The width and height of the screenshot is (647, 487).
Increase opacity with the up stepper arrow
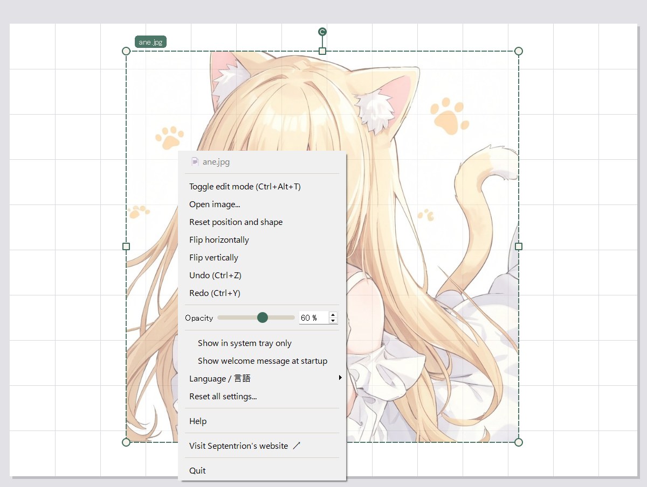point(333,315)
